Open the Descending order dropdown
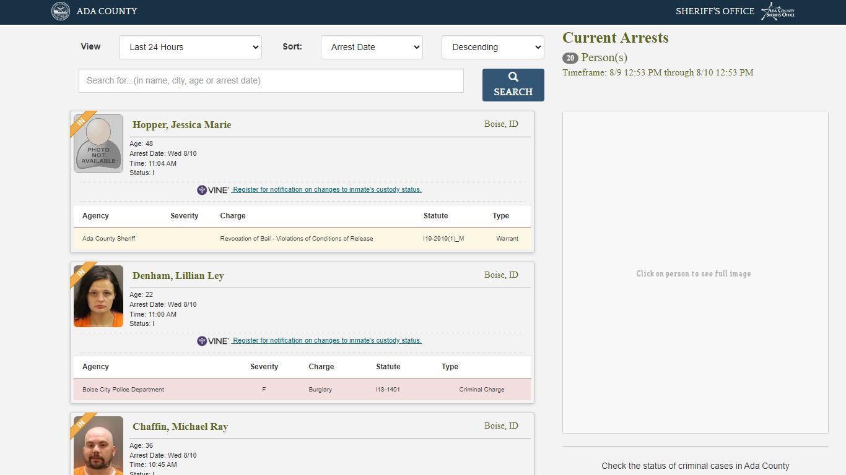The image size is (846, 475). (x=493, y=47)
